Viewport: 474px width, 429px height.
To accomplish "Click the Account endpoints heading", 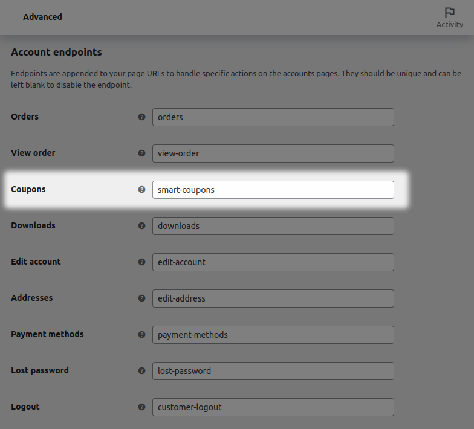I will coord(57,52).
